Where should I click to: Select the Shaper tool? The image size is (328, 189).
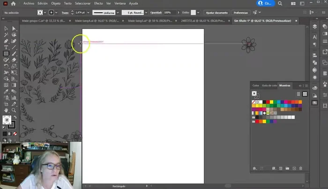pos(6,60)
